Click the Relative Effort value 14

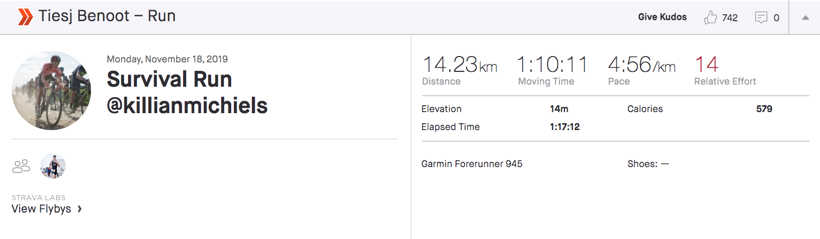pos(706,65)
